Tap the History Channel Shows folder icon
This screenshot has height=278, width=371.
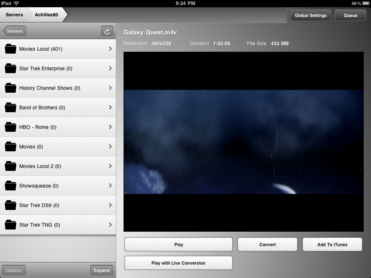(x=11, y=88)
